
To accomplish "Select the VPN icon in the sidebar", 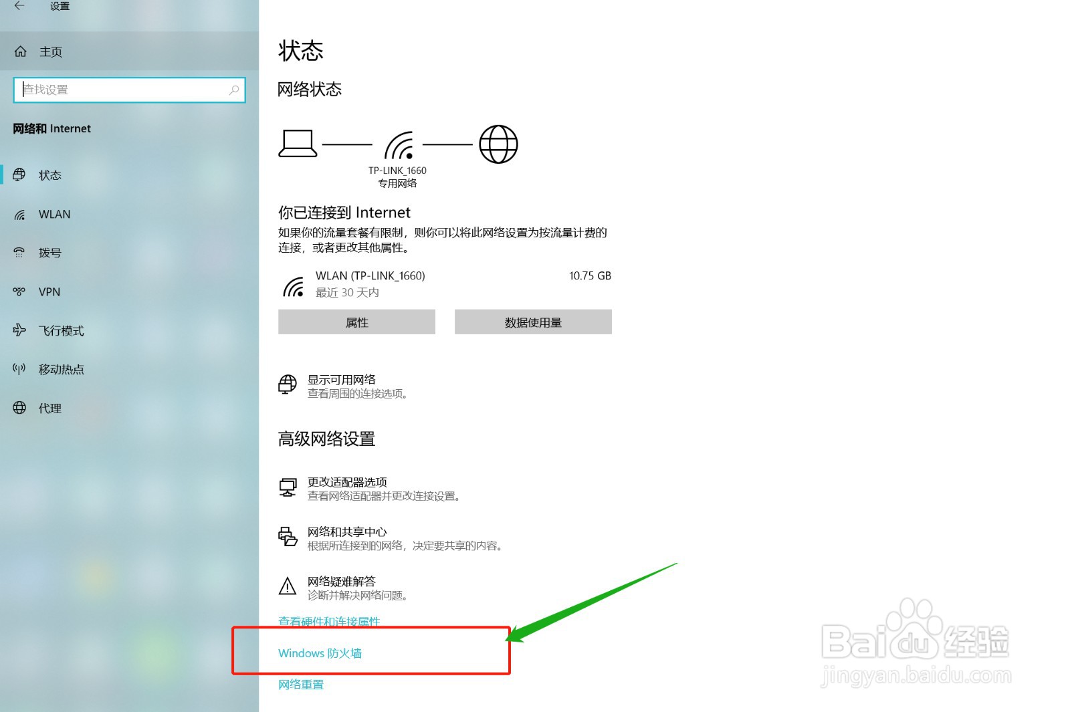I will point(19,291).
